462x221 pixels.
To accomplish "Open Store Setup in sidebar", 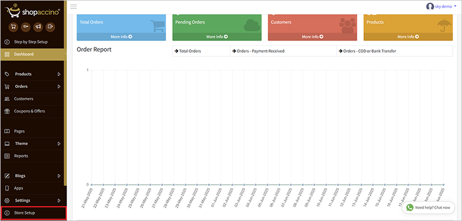I will pyautogui.click(x=34, y=213).
